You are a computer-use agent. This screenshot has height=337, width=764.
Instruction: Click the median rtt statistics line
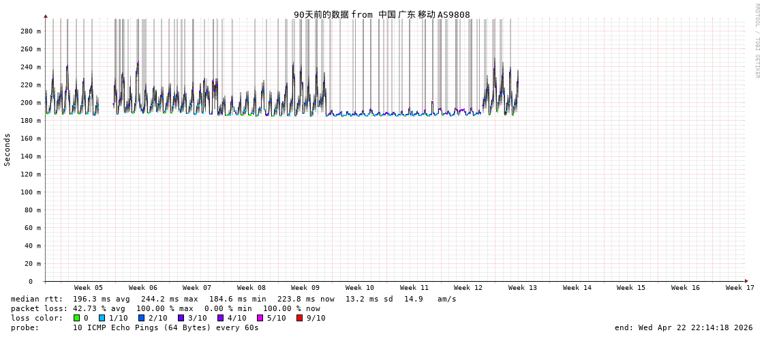click(233, 299)
